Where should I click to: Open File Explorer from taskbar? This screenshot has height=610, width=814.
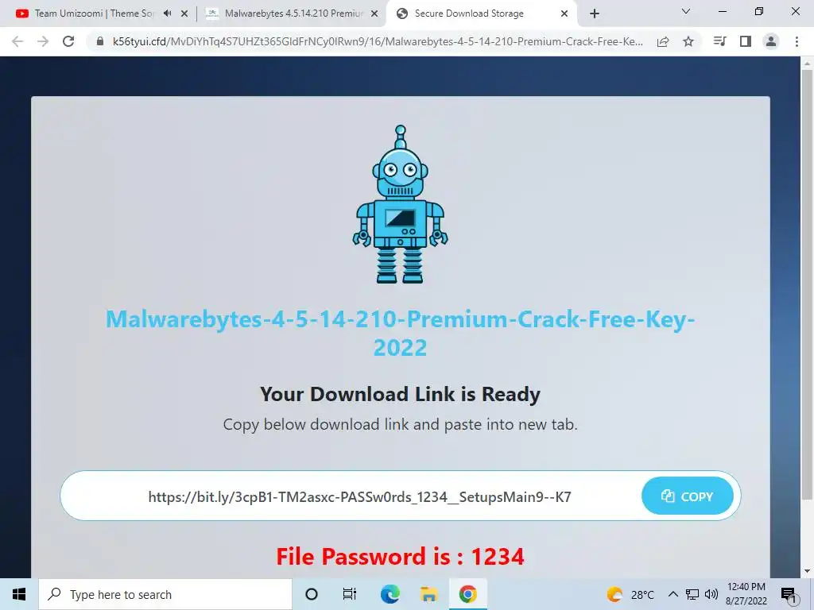click(428, 594)
